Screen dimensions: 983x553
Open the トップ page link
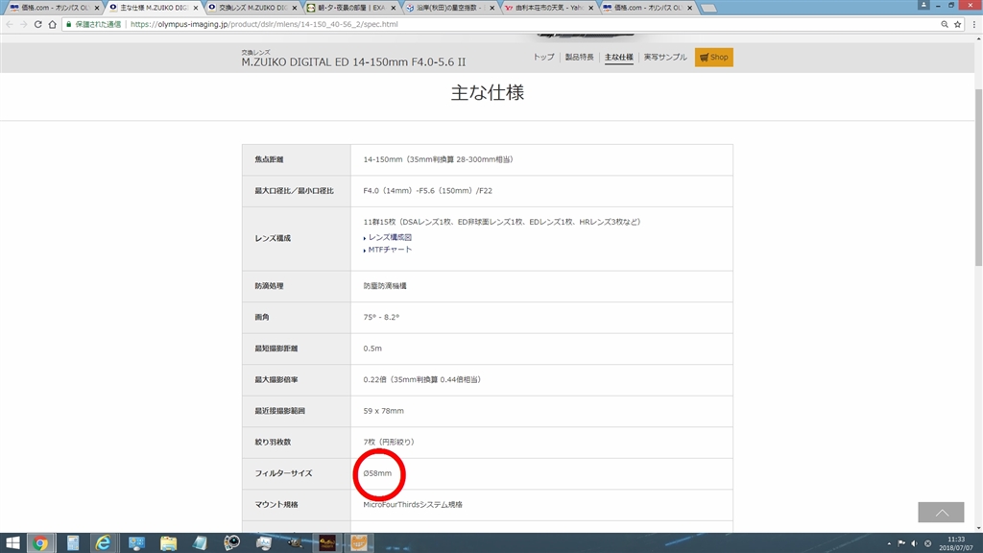pos(543,57)
